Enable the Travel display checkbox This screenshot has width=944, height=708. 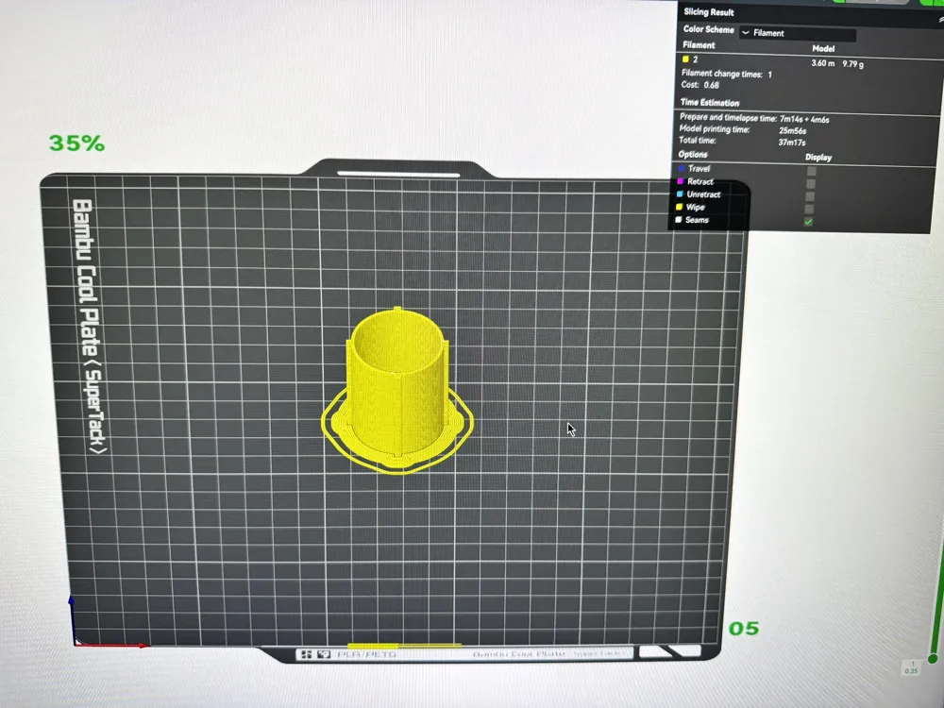tap(812, 171)
